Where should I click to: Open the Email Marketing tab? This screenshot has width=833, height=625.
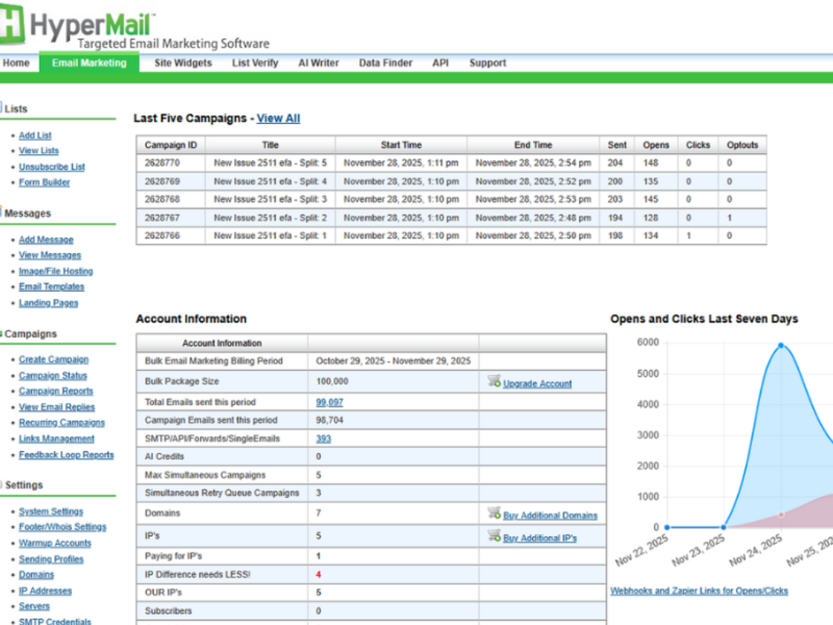(x=89, y=63)
